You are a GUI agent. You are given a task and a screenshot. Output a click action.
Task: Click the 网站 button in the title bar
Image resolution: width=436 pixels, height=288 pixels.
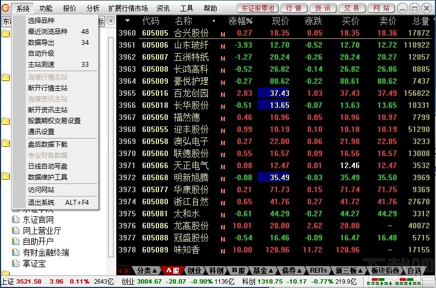coord(381,8)
